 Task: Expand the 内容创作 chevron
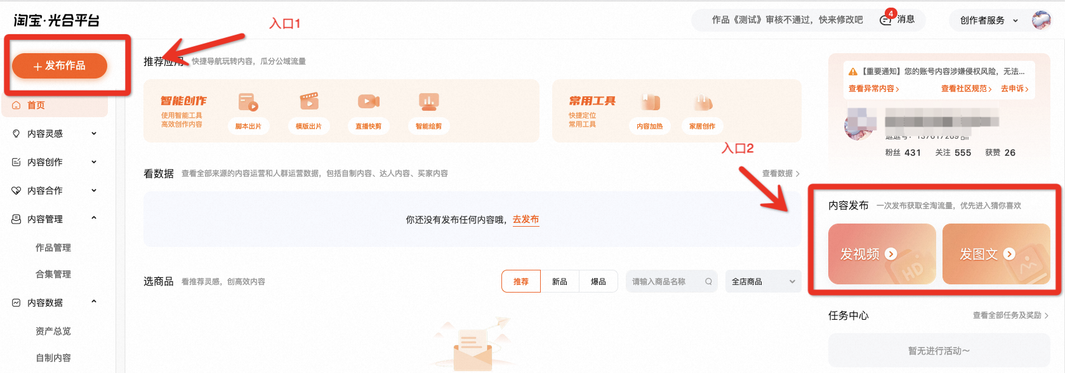pyautogui.click(x=94, y=162)
